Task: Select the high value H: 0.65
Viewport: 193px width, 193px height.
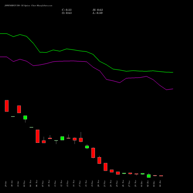Action: point(98,10)
